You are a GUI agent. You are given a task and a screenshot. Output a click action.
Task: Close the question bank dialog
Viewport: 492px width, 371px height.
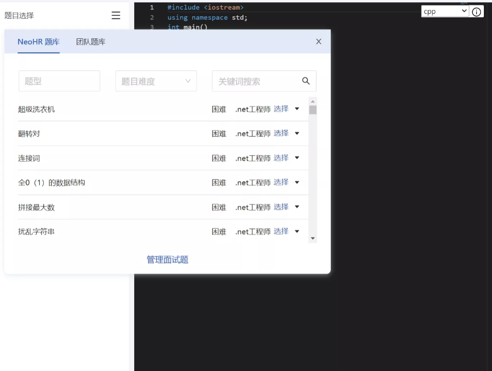(318, 41)
